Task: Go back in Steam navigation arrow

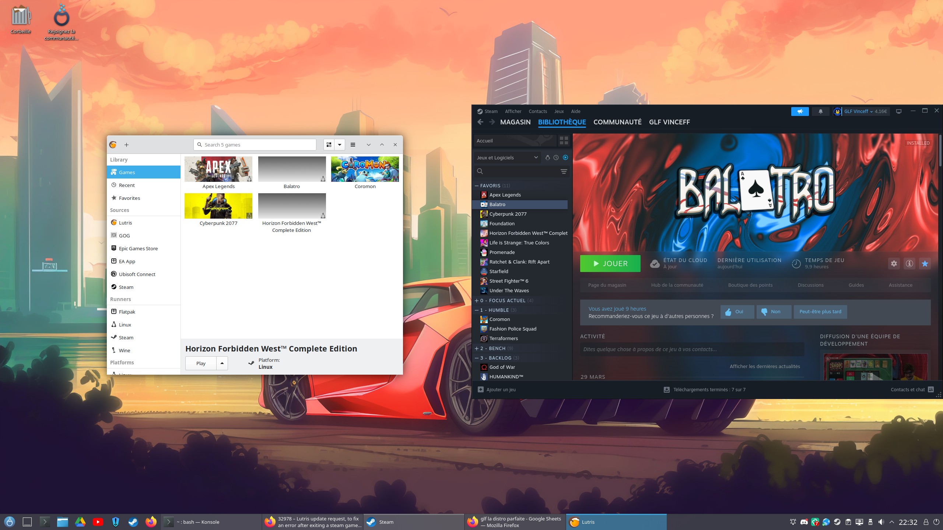Action: [x=480, y=122]
